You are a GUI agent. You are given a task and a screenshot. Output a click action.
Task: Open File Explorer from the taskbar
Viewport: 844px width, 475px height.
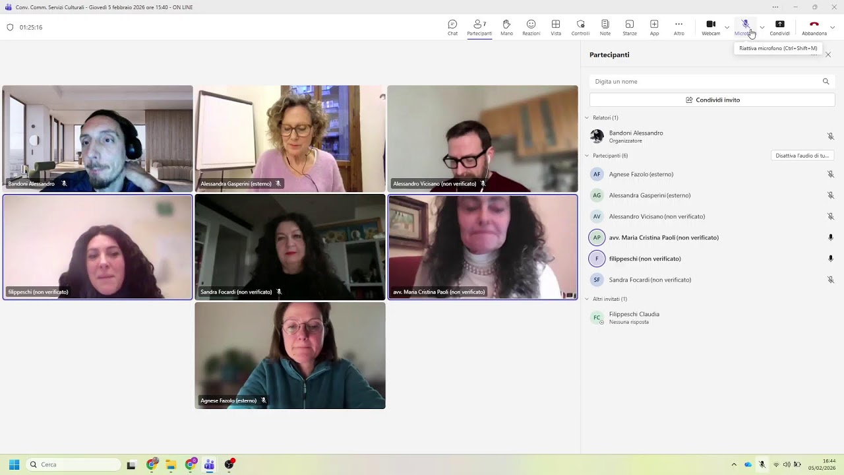pos(171,464)
